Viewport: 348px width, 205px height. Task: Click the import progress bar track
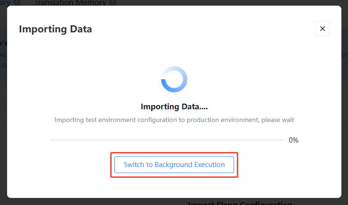tap(167, 140)
